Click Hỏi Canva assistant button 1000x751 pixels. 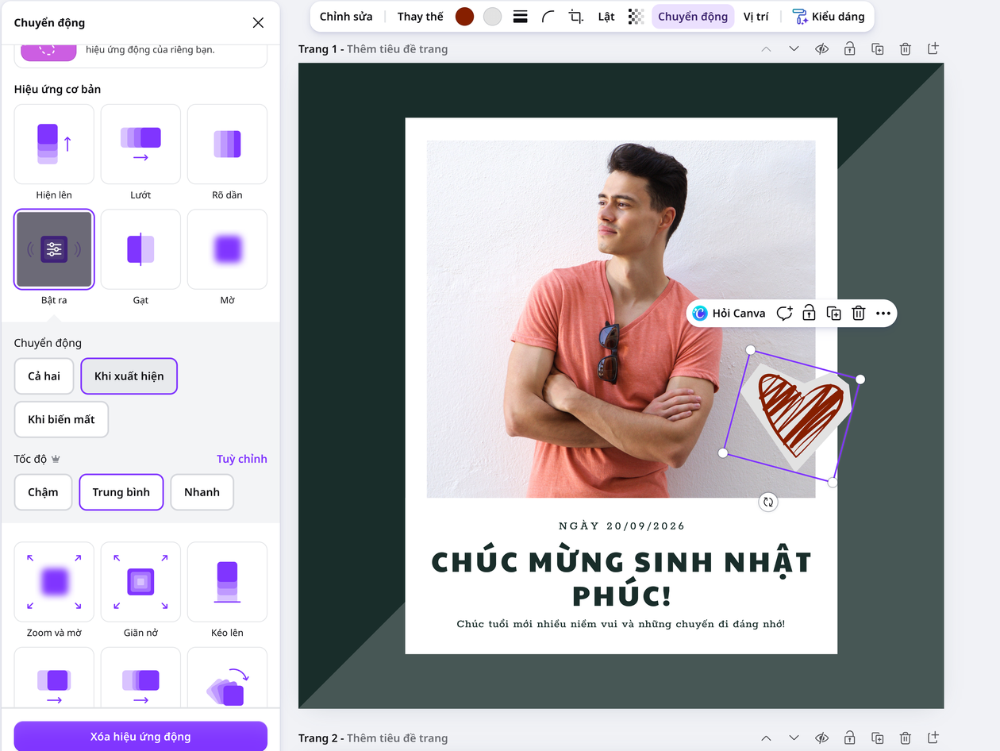pyautogui.click(x=729, y=314)
